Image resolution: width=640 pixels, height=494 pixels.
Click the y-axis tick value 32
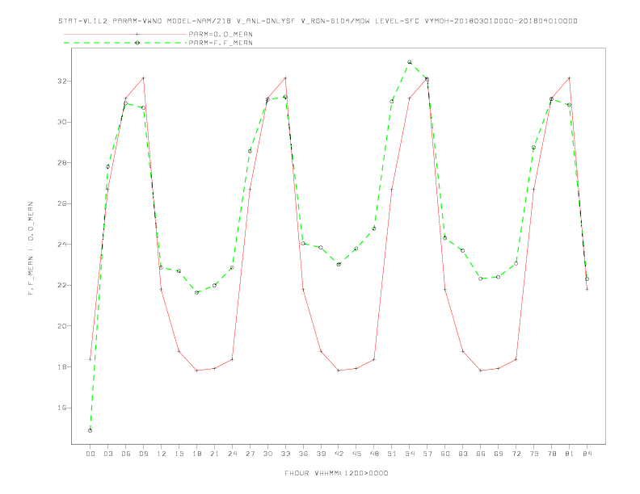click(61, 81)
